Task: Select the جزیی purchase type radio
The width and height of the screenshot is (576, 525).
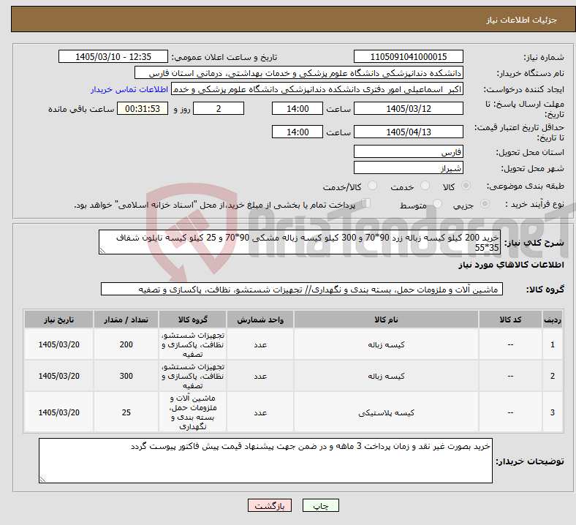Action: (485, 204)
